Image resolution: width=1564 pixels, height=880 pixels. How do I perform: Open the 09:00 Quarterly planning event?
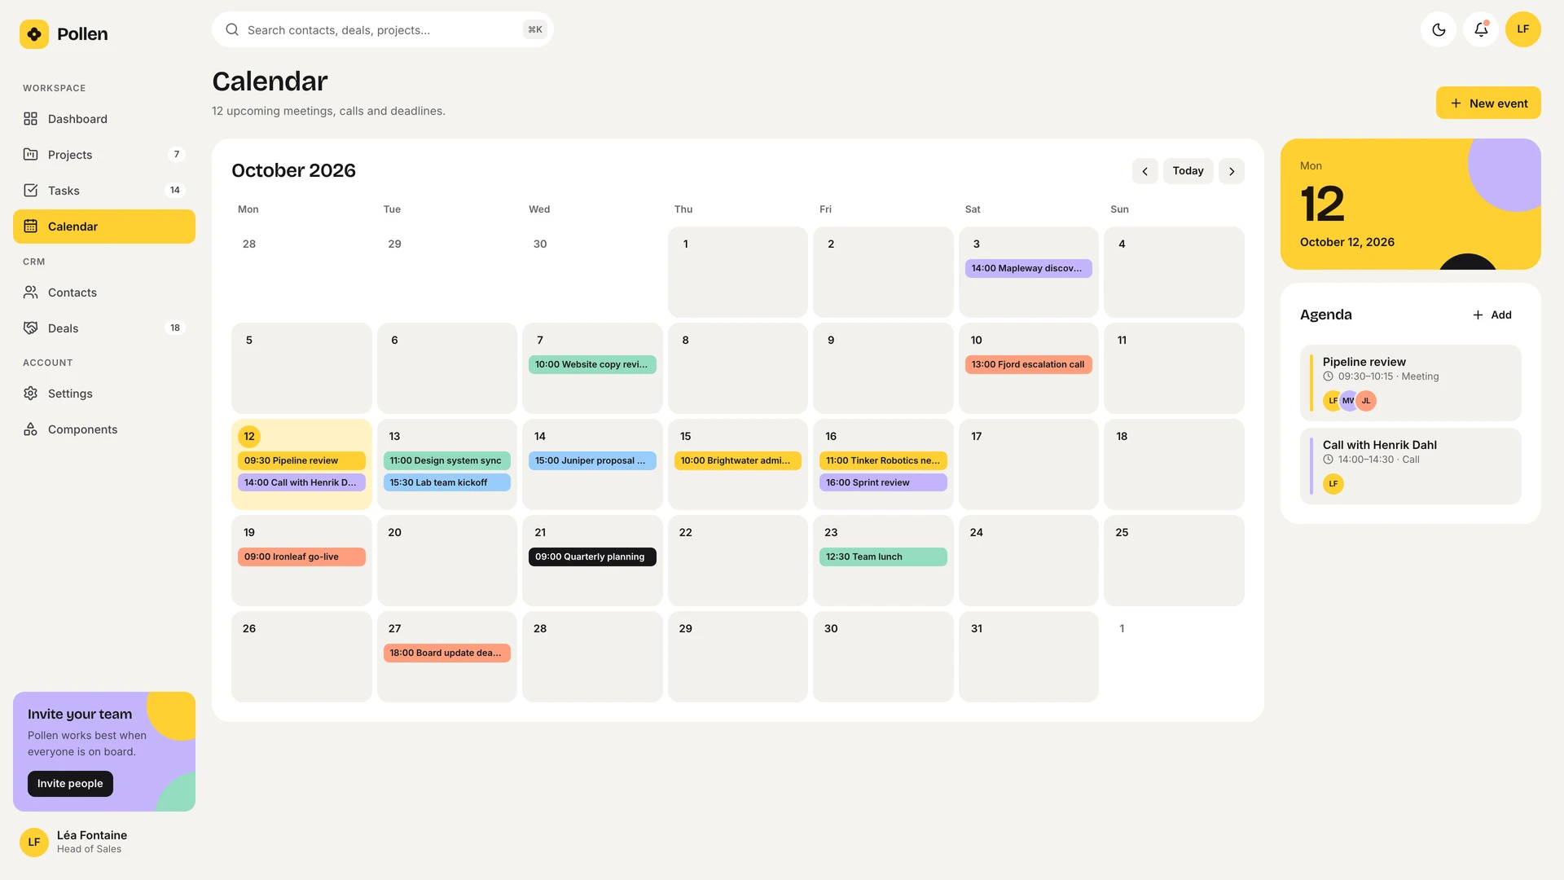tap(592, 557)
